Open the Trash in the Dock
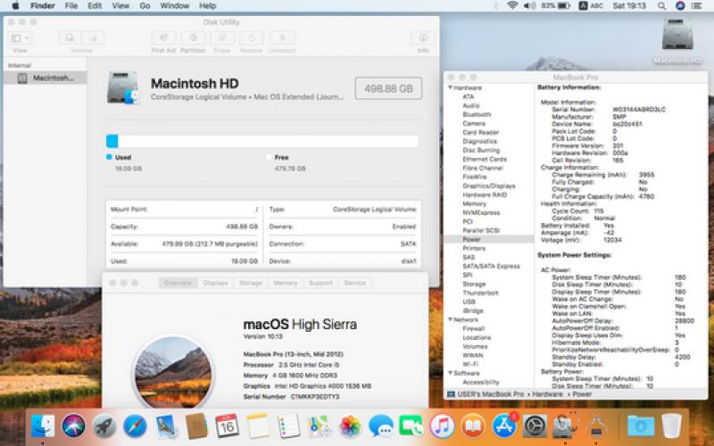The image size is (714, 446). [x=671, y=426]
